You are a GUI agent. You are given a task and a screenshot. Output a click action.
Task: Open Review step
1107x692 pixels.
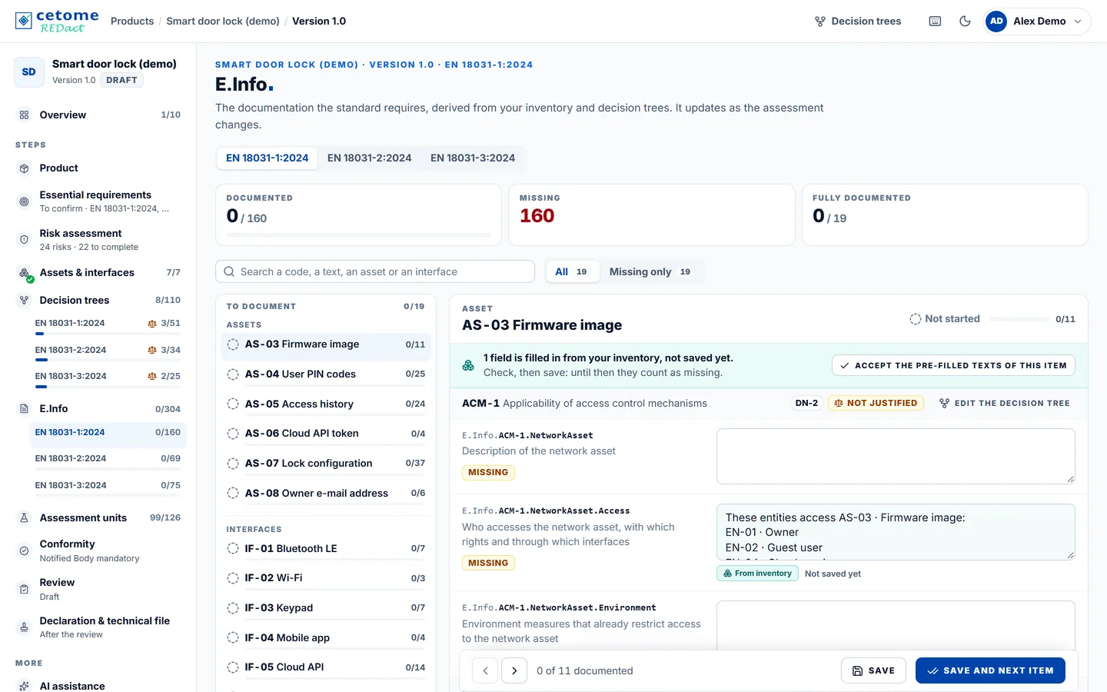pyautogui.click(x=98, y=589)
